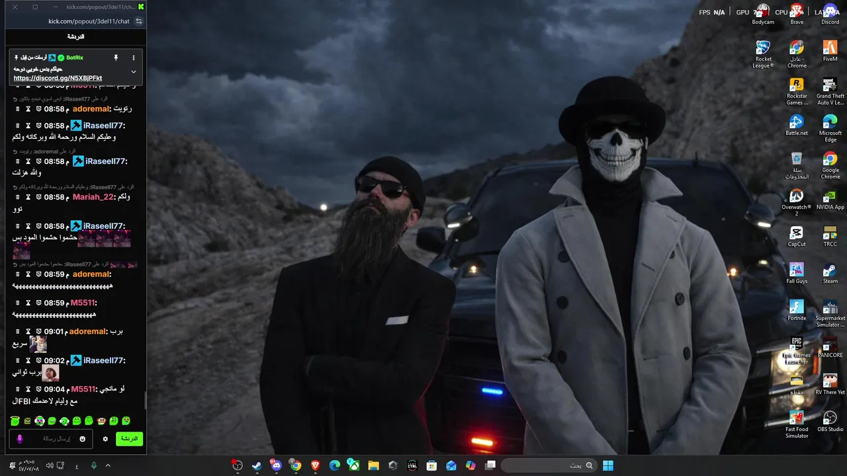Open pinned message three-dot menu
Viewport: 847px width, 476px height.
coord(133,58)
